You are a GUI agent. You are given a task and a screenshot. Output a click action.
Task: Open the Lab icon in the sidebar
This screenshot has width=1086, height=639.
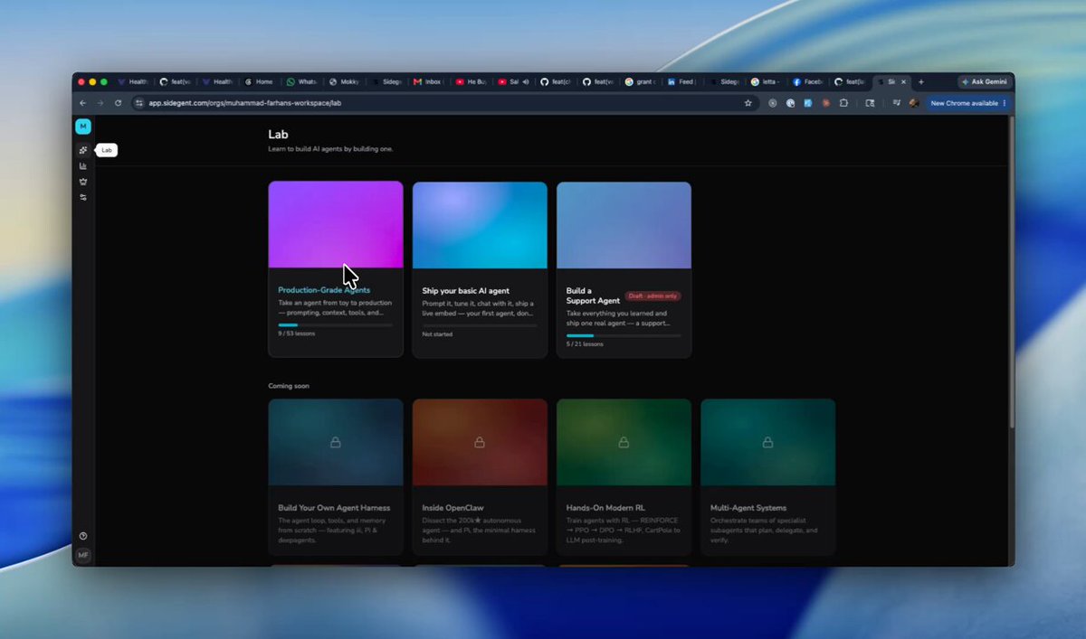point(83,150)
